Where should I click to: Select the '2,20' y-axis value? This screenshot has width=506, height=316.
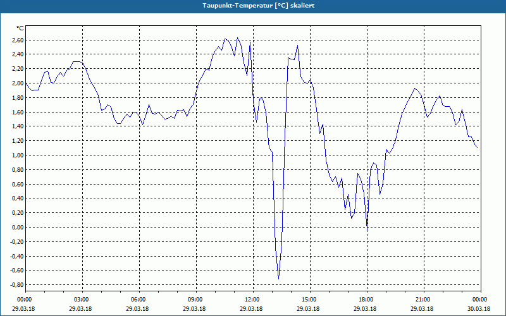pyautogui.click(x=18, y=69)
